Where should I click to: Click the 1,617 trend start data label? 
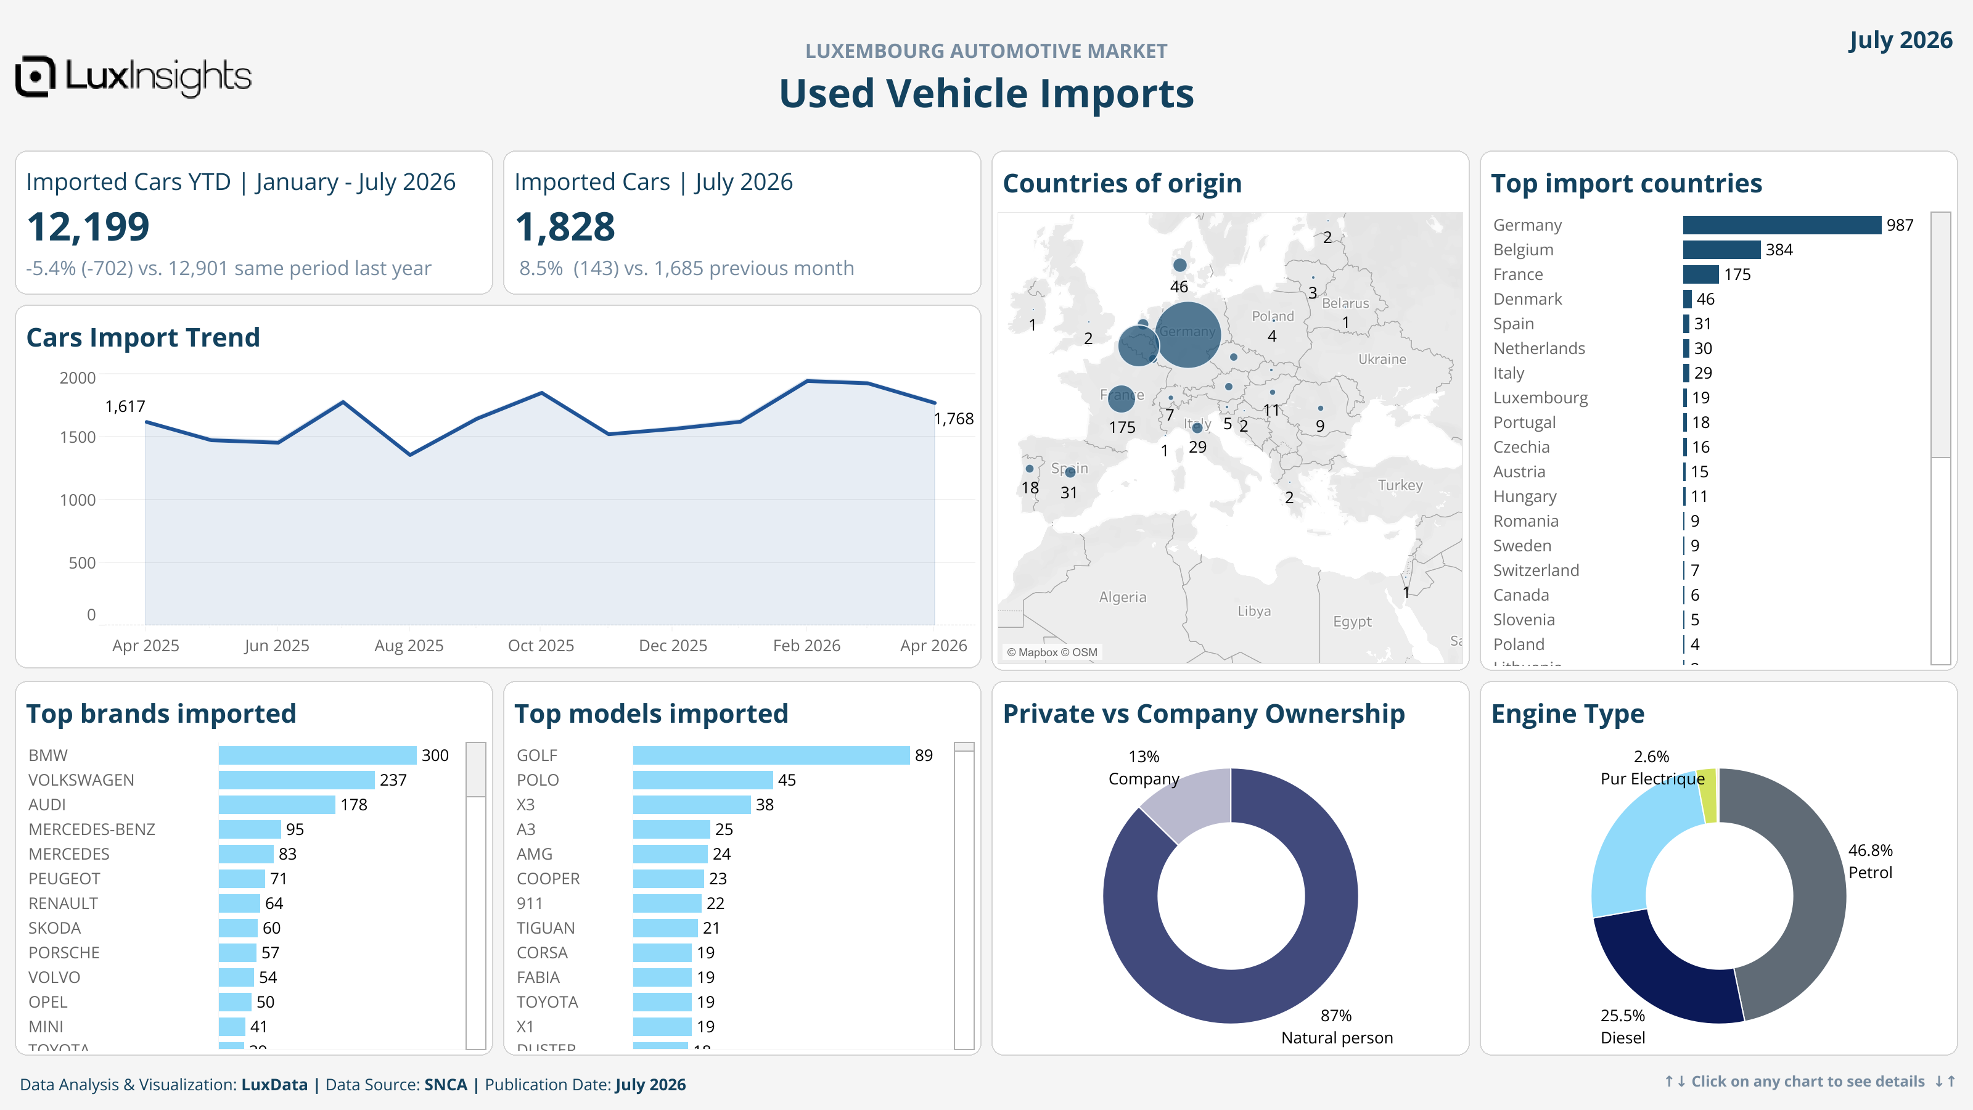coord(125,406)
